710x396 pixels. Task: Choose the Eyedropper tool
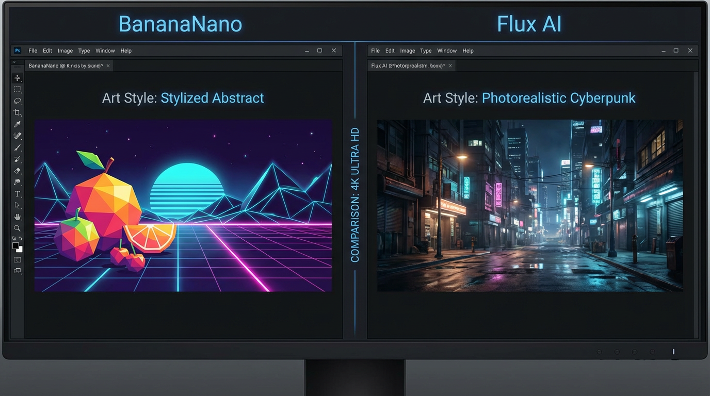(x=17, y=124)
